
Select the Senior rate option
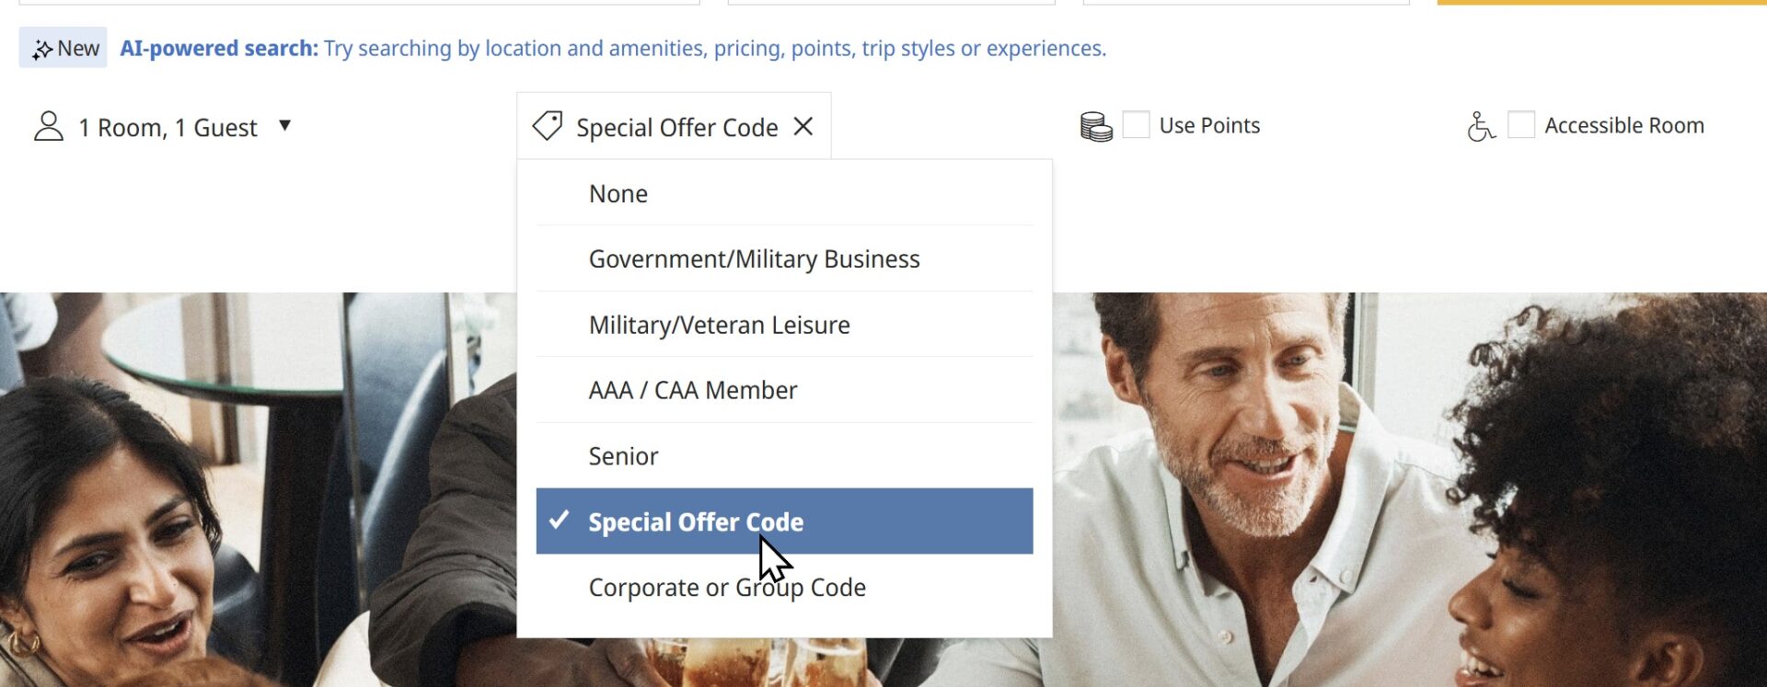tap(623, 455)
